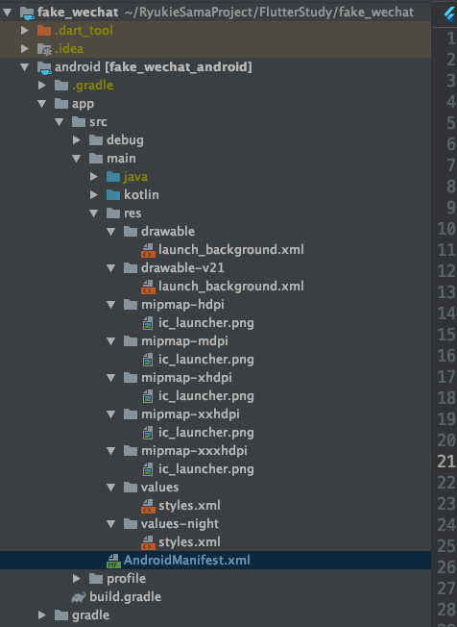
Task: Click the android module folder icon
Action: pyautogui.click(x=44, y=67)
